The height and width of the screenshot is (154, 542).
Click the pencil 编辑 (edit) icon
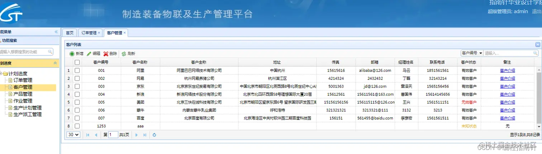point(89,54)
